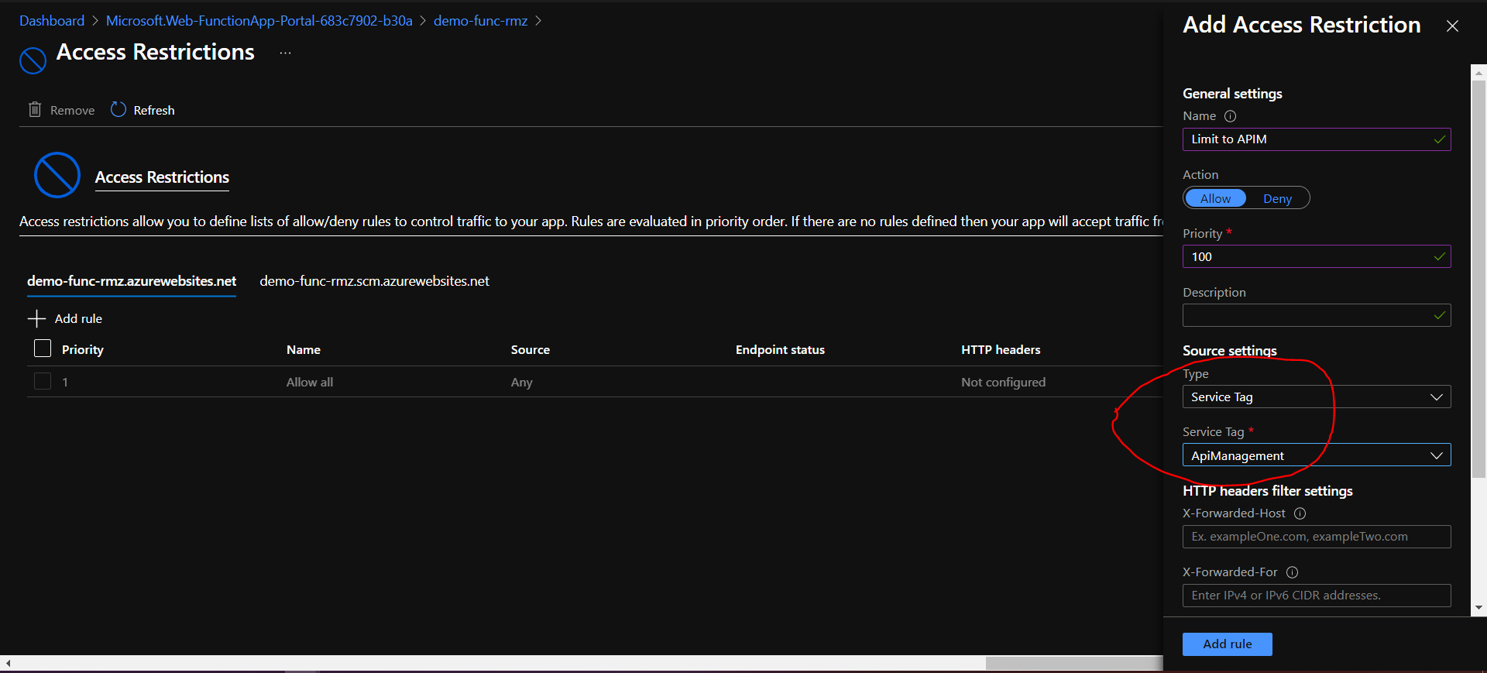Switch to demo-func-rmz.scm.azurewebsites.net tab
Screen dimensions: 1487x673
[x=374, y=281]
